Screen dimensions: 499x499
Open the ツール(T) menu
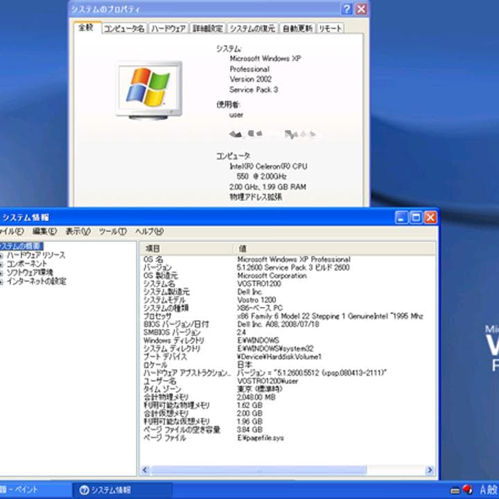tap(113, 231)
